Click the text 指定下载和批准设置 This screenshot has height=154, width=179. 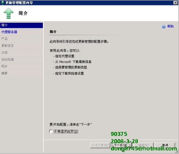tap(69, 73)
